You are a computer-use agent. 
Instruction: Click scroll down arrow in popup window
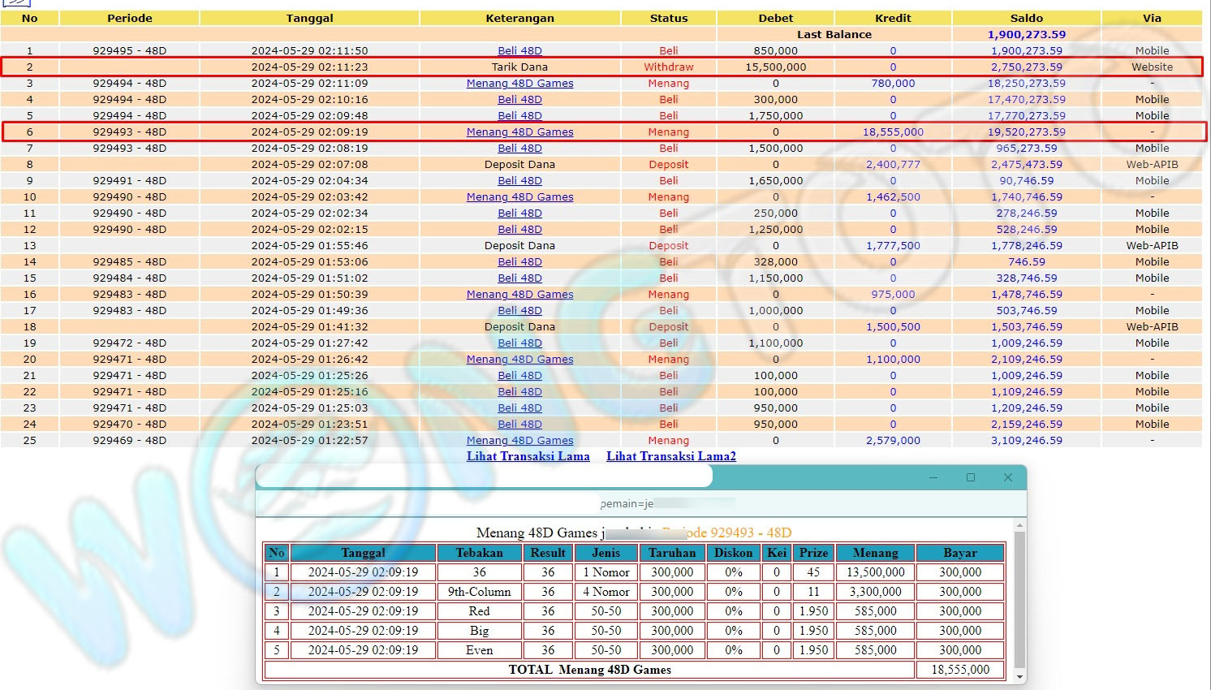pos(1019,676)
